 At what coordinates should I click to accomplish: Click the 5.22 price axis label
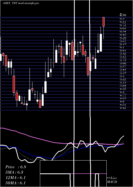[123, 79]
